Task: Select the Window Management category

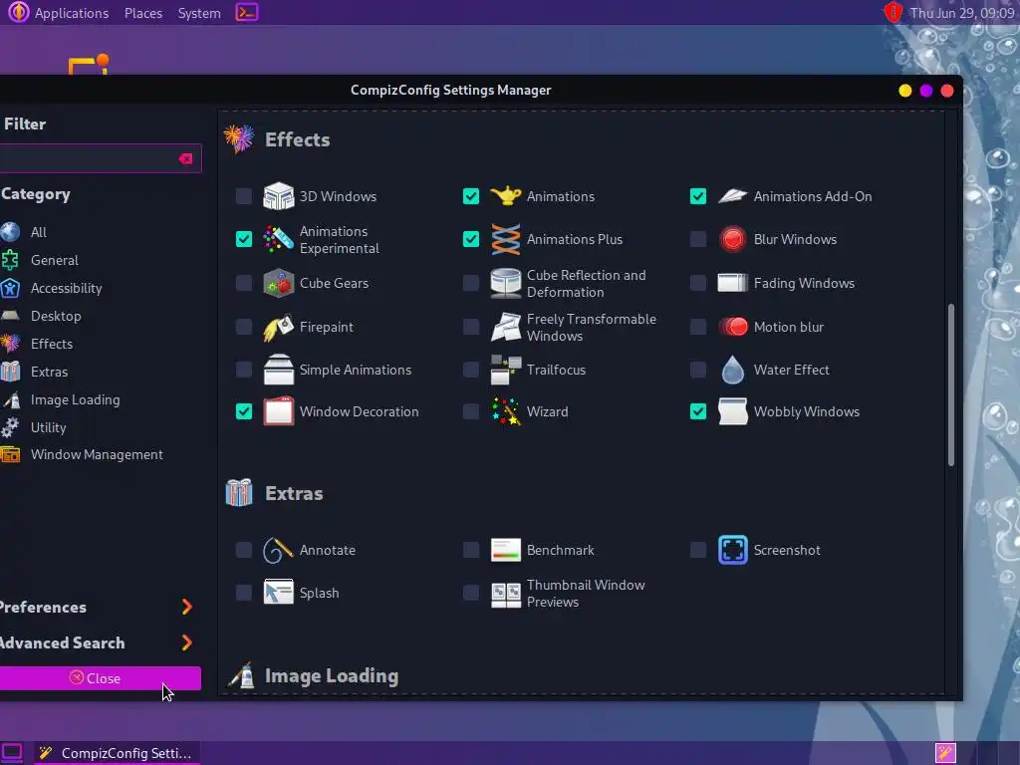Action: (97, 454)
